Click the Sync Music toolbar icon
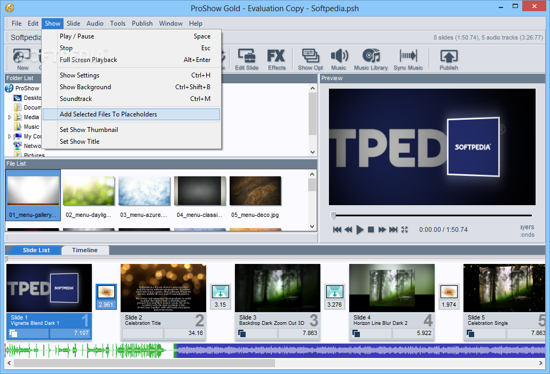Image resolution: width=550 pixels, height=374 pixels. [x=408, y=59]
